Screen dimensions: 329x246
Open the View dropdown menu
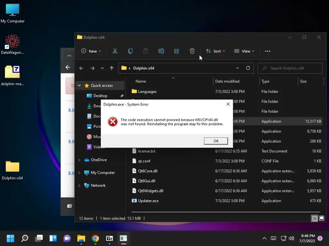click(244, 51)
